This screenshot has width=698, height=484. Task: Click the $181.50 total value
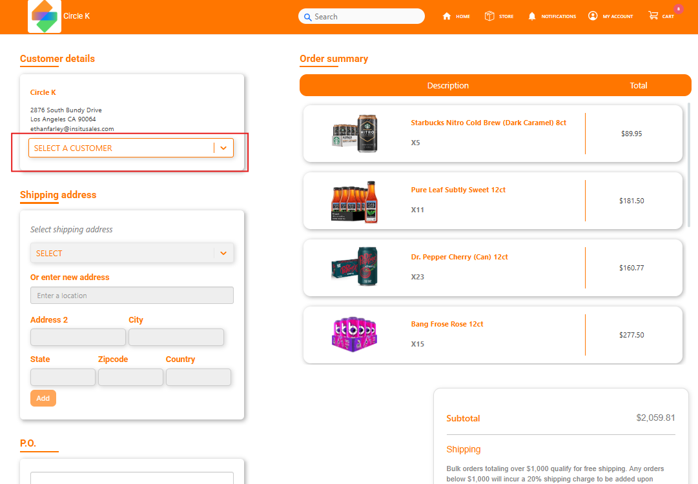coord(631,201)
